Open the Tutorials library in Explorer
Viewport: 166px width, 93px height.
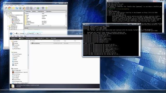click(16, 63)
